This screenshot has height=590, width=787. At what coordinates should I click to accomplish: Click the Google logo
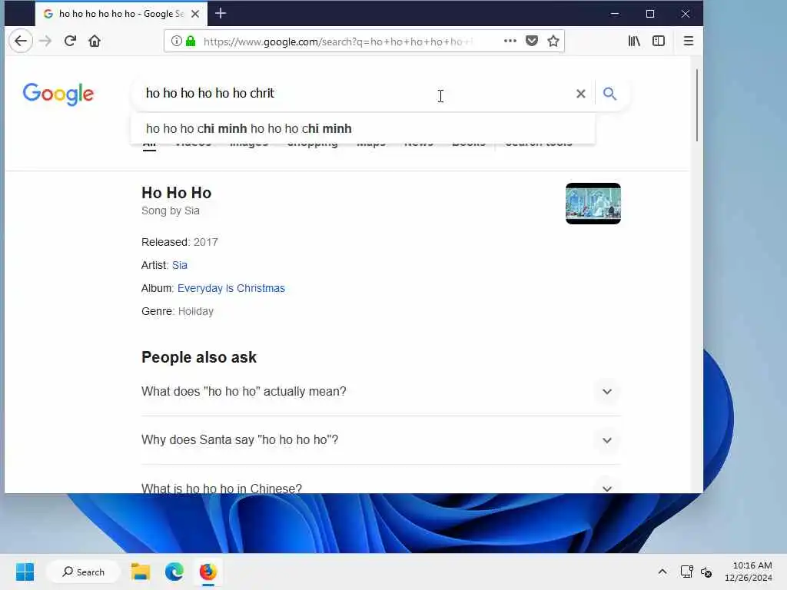(x=58, y=94)
